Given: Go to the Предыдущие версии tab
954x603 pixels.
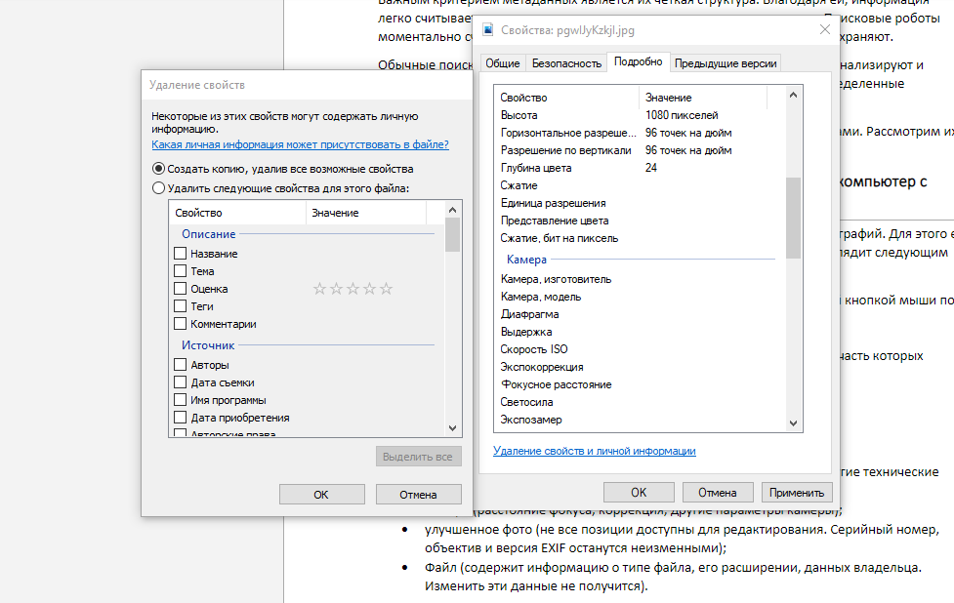Looking at the screenshot, I should [726, 63].
